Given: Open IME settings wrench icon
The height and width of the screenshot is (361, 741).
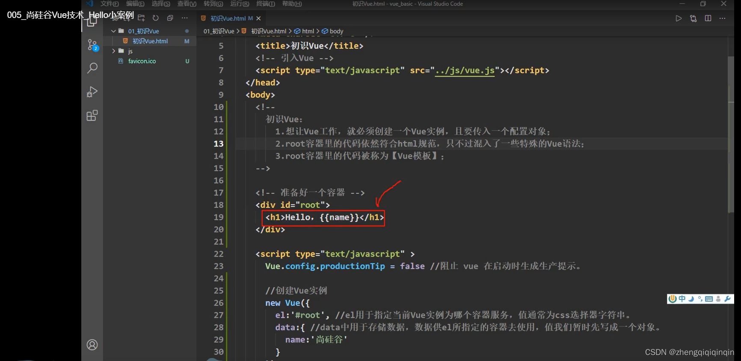Looking at the screenshot, I should pos(727,299).
